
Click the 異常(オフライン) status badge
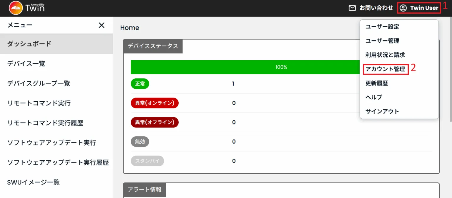coord(154,122)
